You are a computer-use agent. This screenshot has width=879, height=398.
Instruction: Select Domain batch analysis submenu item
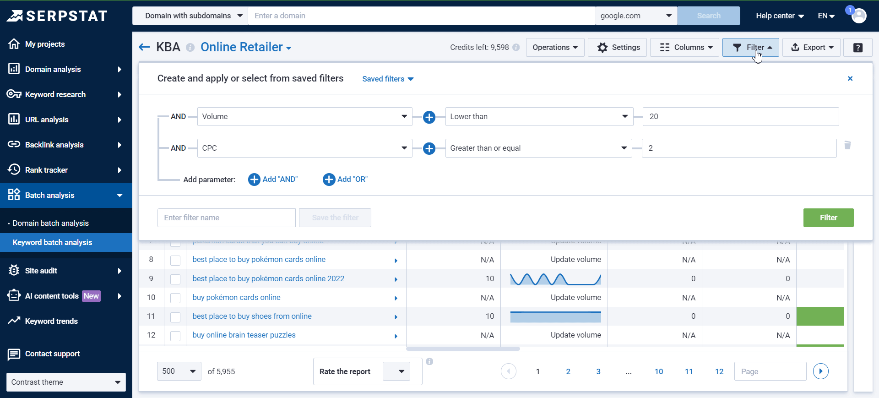(51, 223)
